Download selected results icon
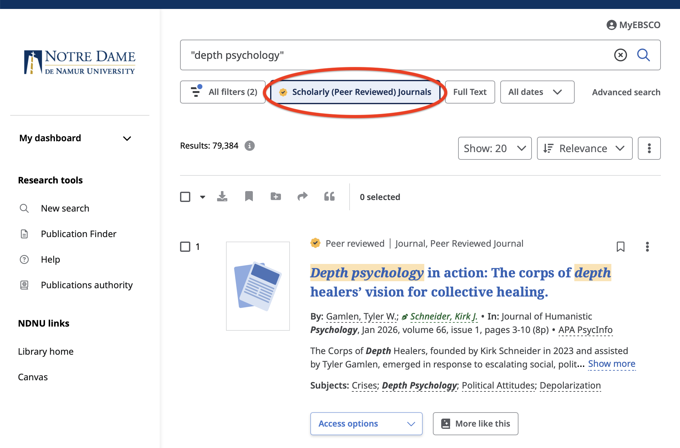The height and width of the screenshot is (448, 680). tap(222, 197)
